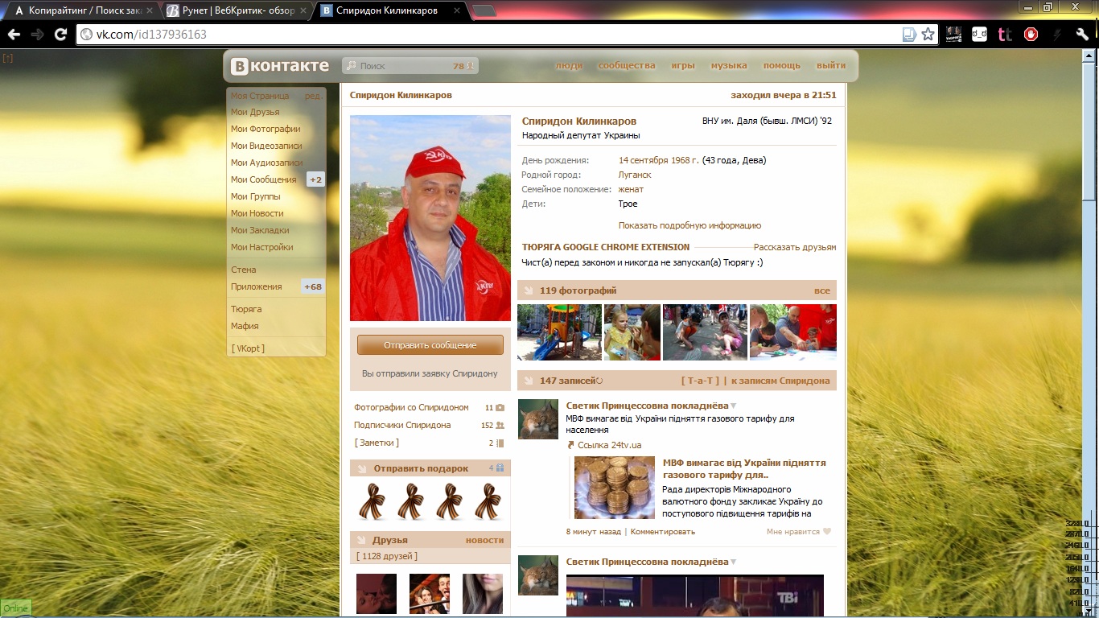Click все in the photos header
The width and height of the screenshot is (1099, 618).
tap(821, 290)
